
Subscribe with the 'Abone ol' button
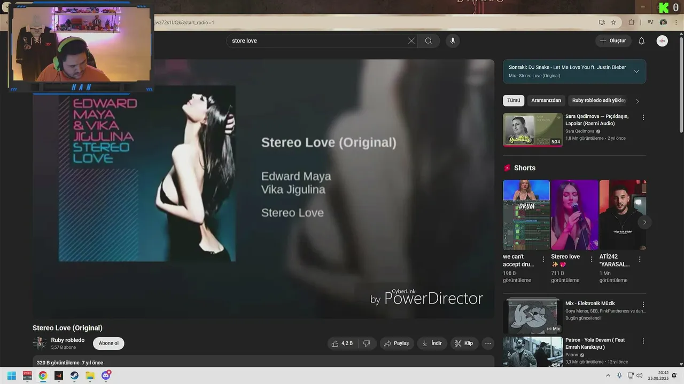coord(108,343)
